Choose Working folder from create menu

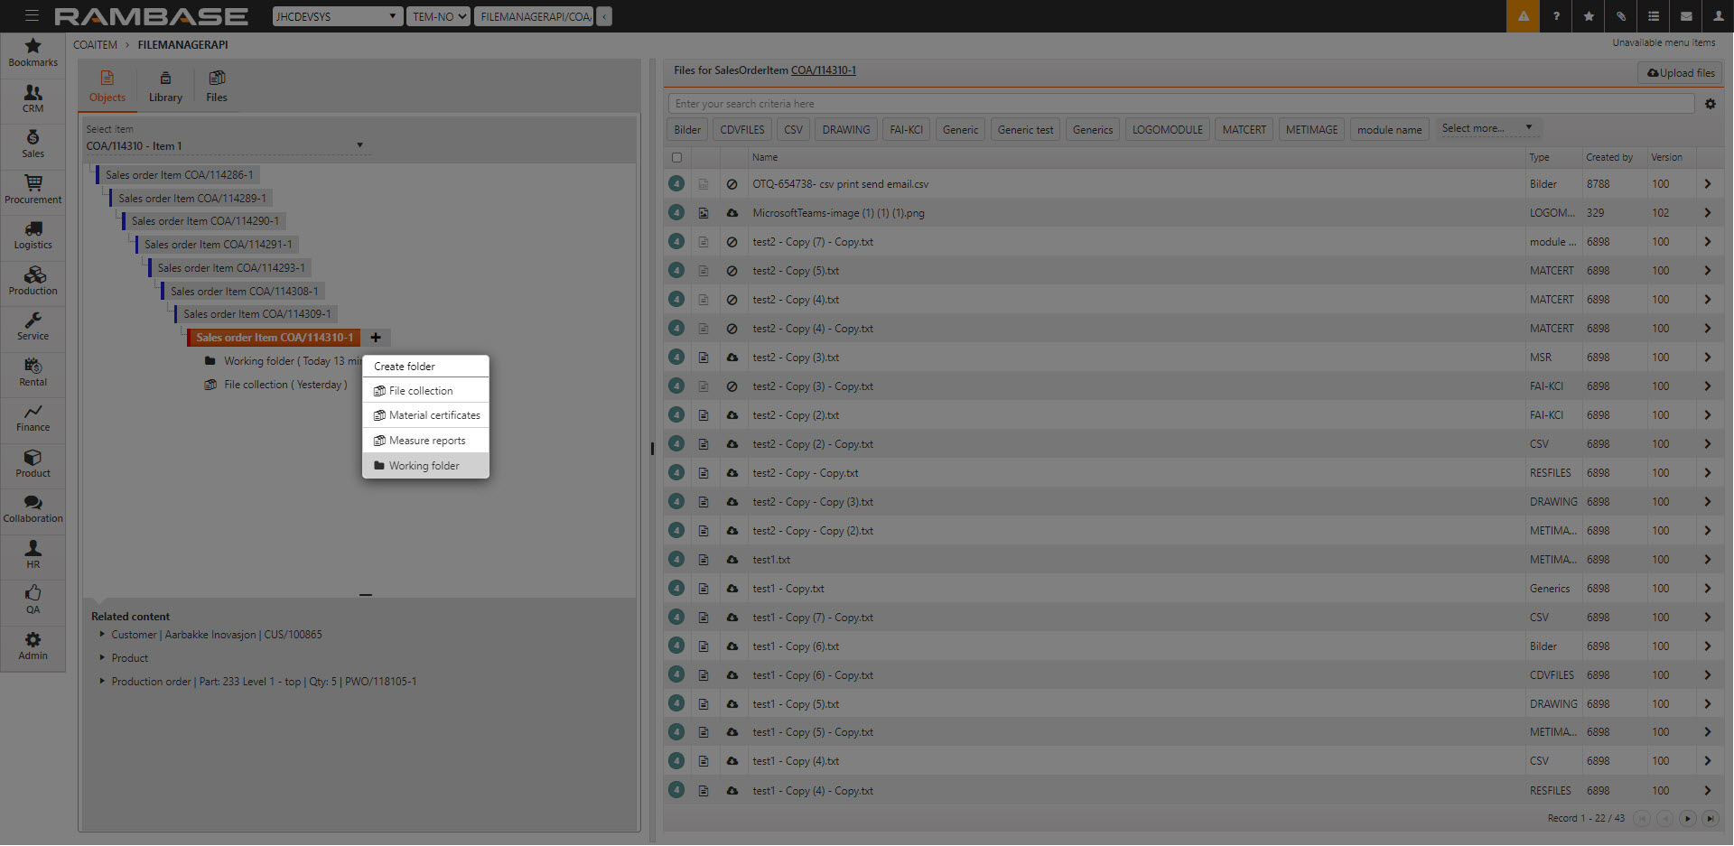pos(424,466)
